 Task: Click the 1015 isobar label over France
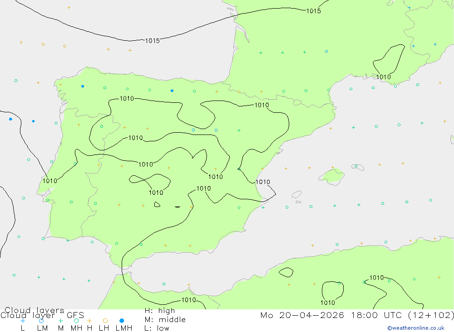314,11
